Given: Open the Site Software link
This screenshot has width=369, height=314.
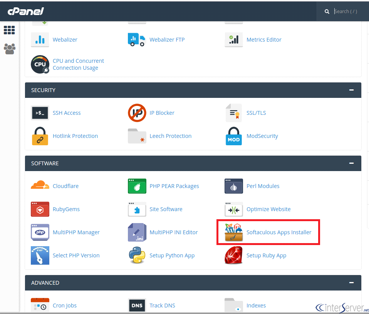Looking at the screenshot, I should click(x=166, y=209).
